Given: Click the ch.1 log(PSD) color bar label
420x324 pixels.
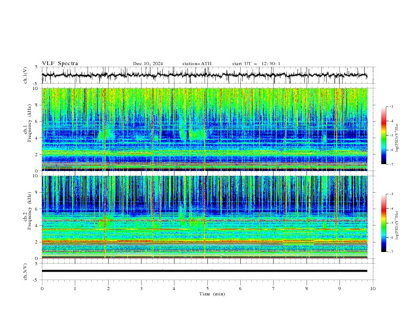Looking at the screenshot, I should [x=397, y=138].
